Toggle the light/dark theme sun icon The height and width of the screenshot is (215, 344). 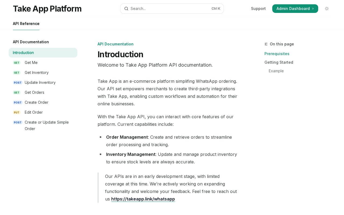(327, 9)
